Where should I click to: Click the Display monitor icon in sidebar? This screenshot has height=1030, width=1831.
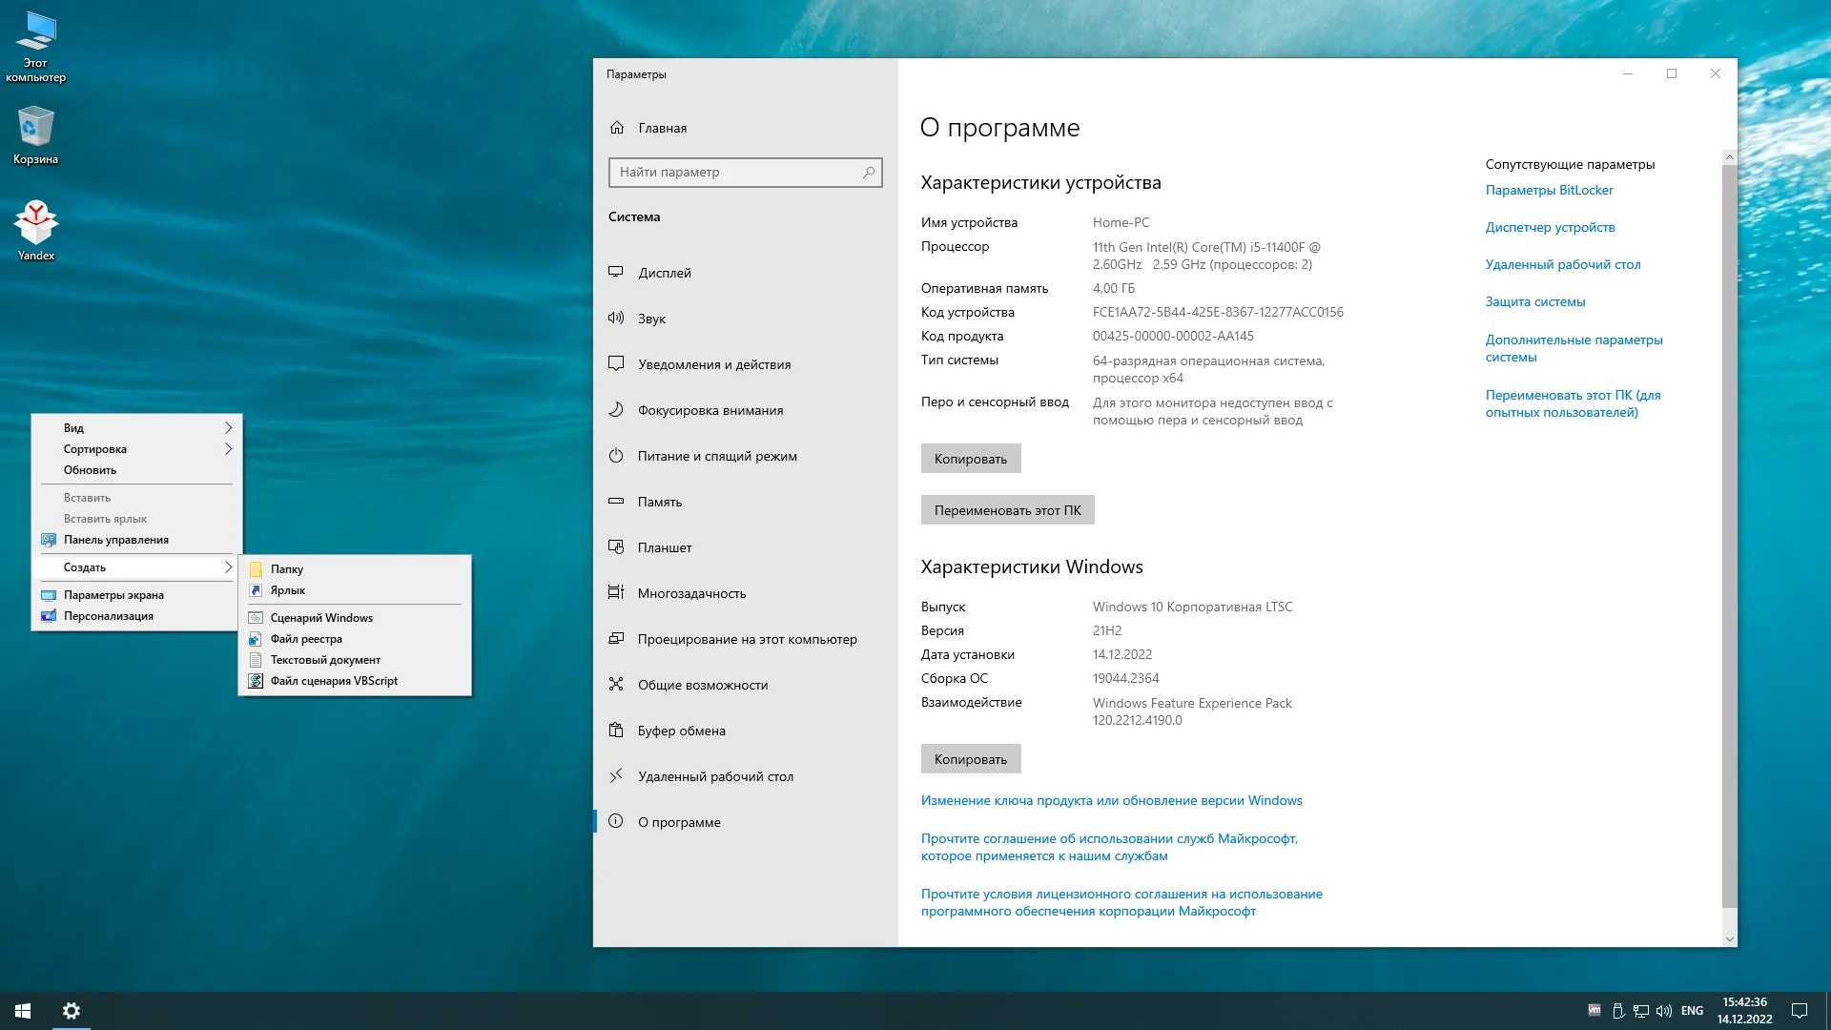click(x=616, y=272)
